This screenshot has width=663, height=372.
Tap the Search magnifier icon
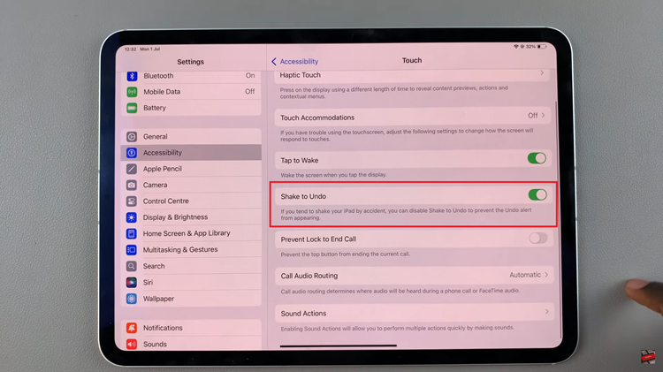click(x=132, y=266)
